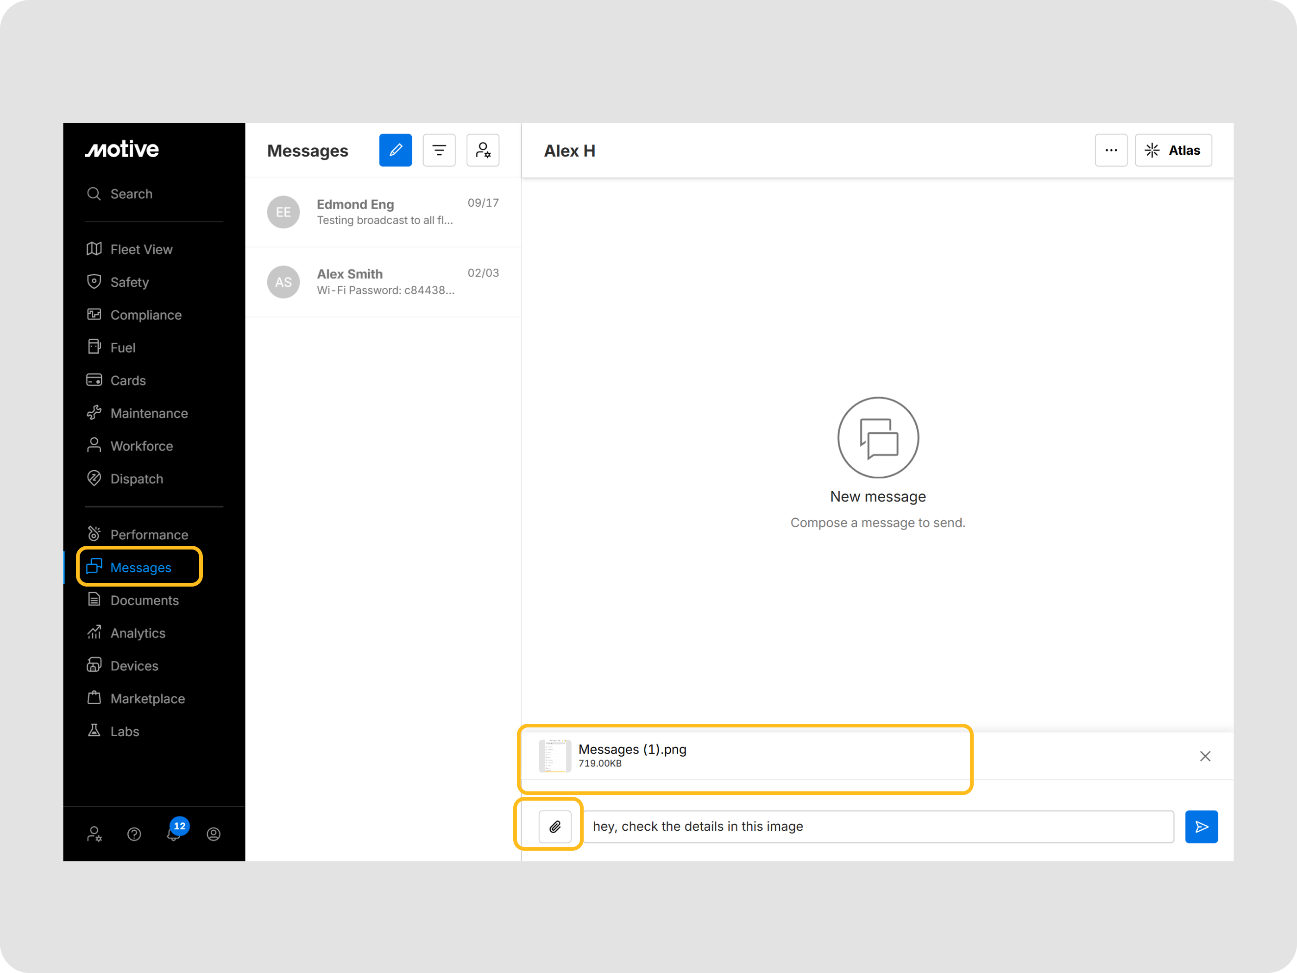Open the message filter icon
The image size is (1297, 973).
[439, 150]
